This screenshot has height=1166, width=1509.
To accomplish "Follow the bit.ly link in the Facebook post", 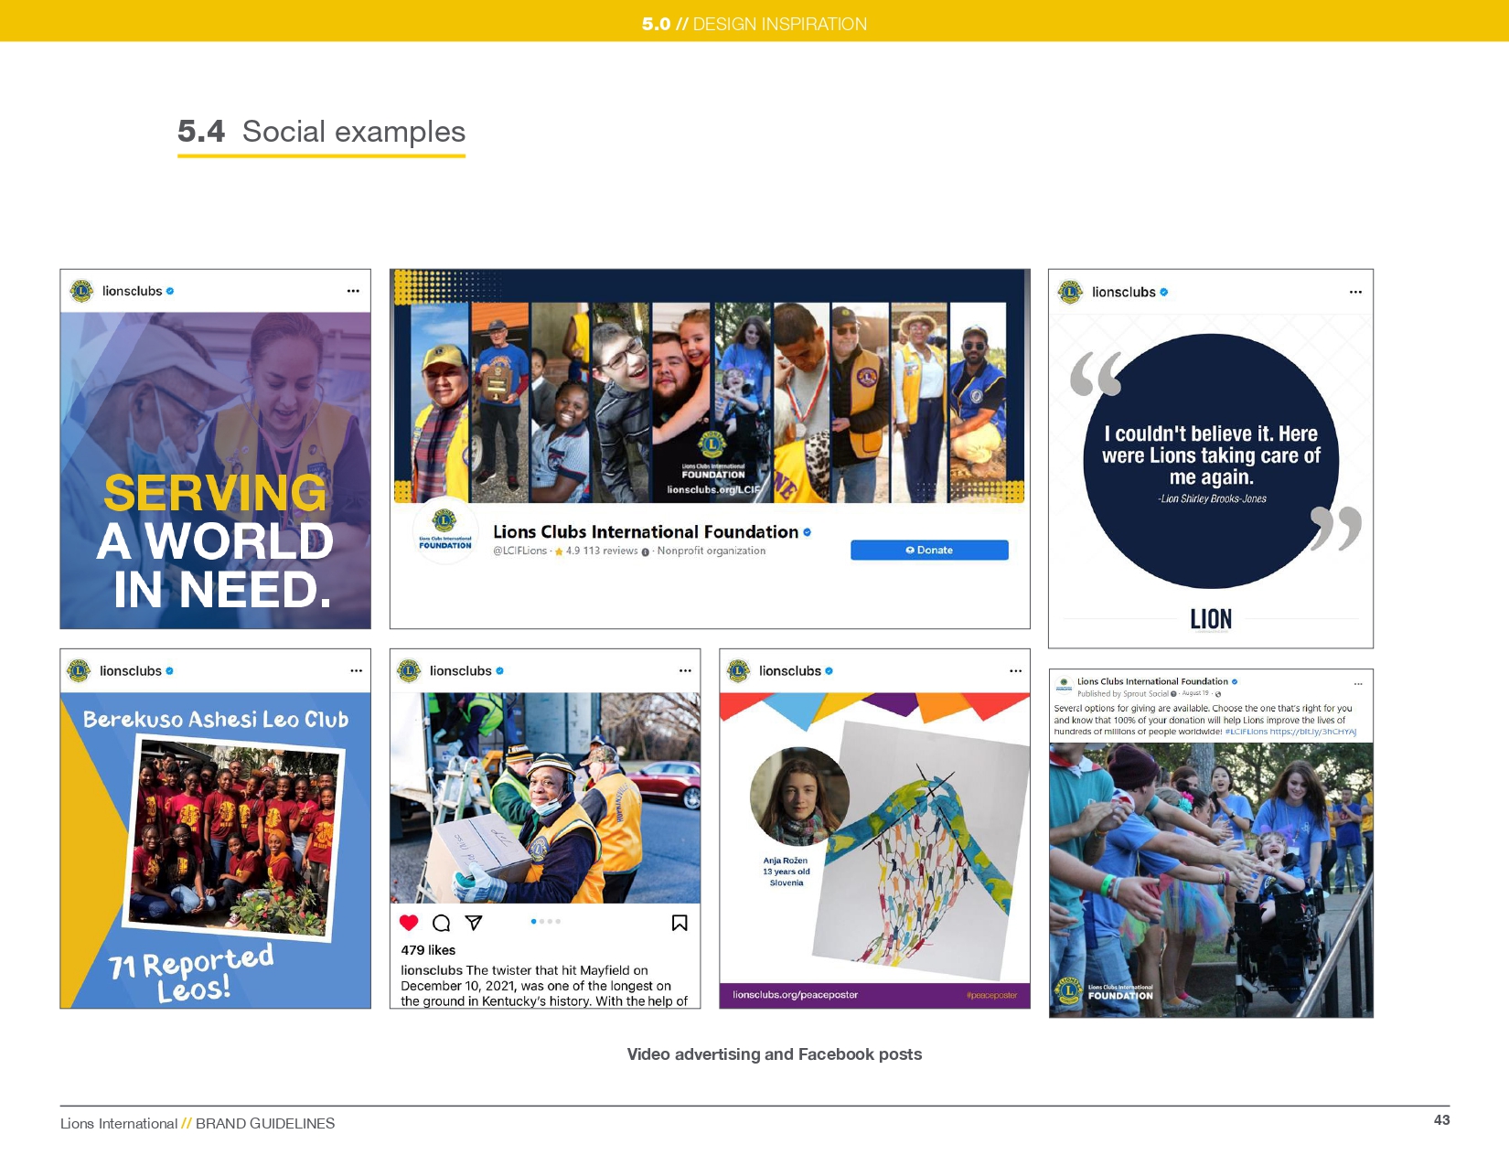I will pyautogui.click(x=1313, y=732).
